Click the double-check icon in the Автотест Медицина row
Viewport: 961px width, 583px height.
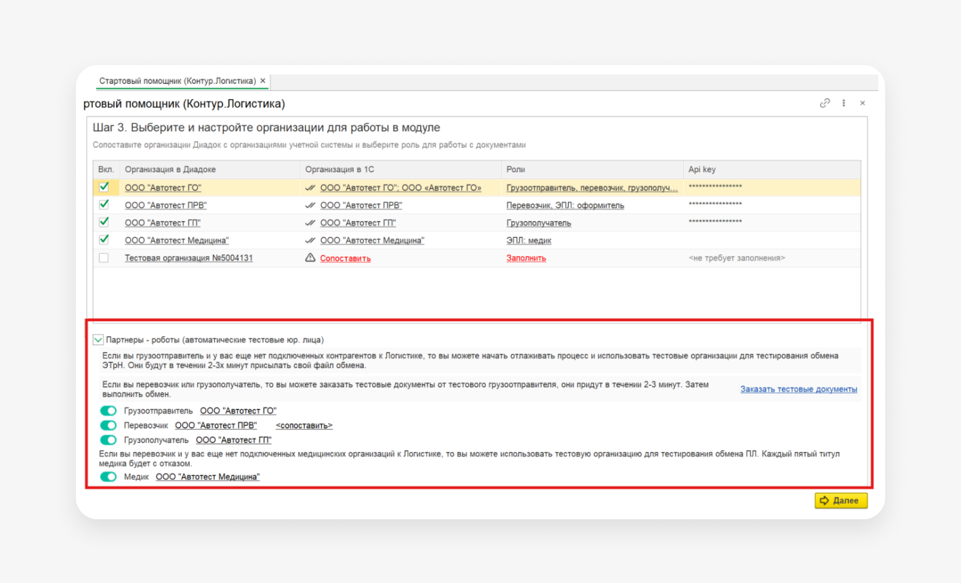[x=310, y=241]
